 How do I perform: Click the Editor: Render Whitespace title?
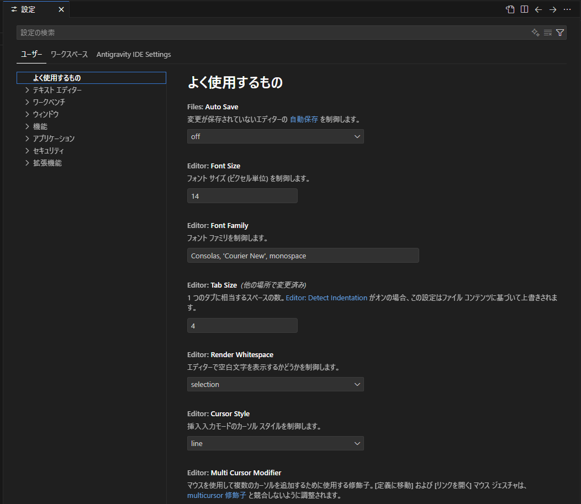[x=230, y=355]
